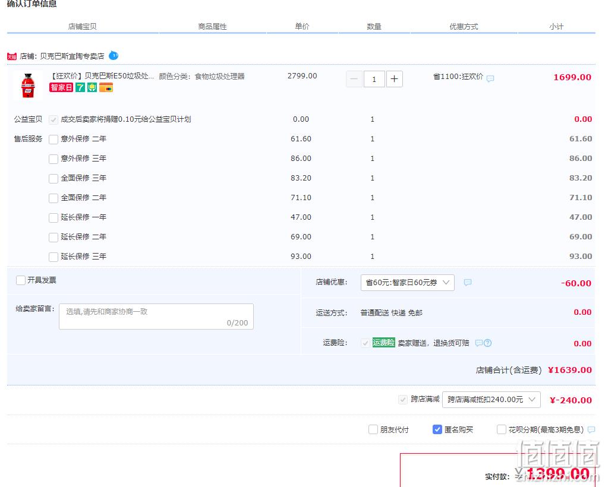Open the comment icon beside 省1100:狂欢价

[x=490, y=78]
